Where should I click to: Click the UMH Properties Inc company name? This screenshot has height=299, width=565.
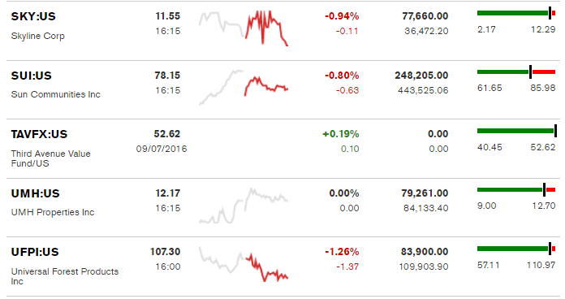pos(53,212)
